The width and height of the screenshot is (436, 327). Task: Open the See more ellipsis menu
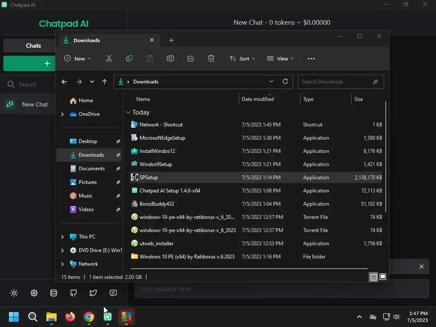tap(311, 59)
